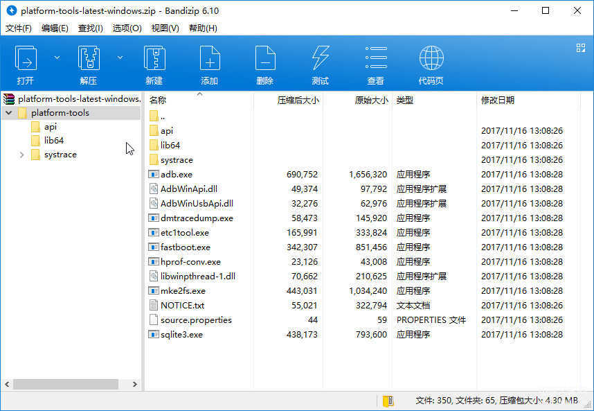Image resolution: width=594 pixels, height=411 pixels.
Task: Open the 编辑(E) menu
Action: (55, 28)
